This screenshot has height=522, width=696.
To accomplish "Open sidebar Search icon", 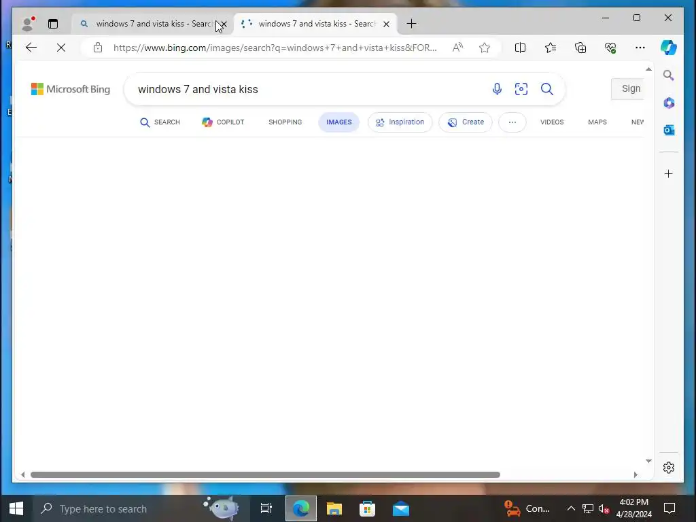I will pyautogui.click(x=669, y=75).
